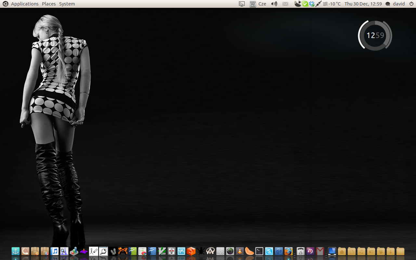Open the plain folder at dock end
Image resolution: width=416 pixels, height=260 pixels.
pos(400,251)
